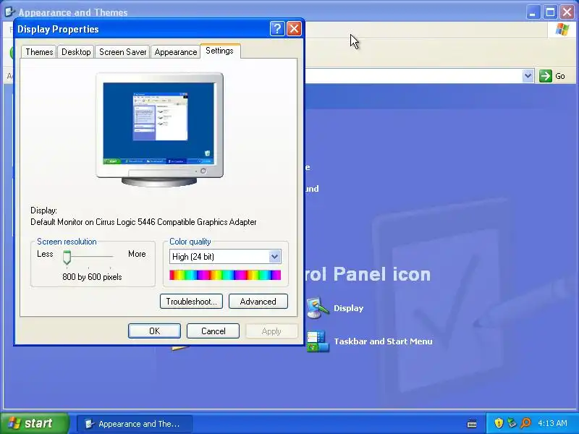Open the Color quality dropdown
The width and height of the screenshot is (579, 434).
point(274,257)
